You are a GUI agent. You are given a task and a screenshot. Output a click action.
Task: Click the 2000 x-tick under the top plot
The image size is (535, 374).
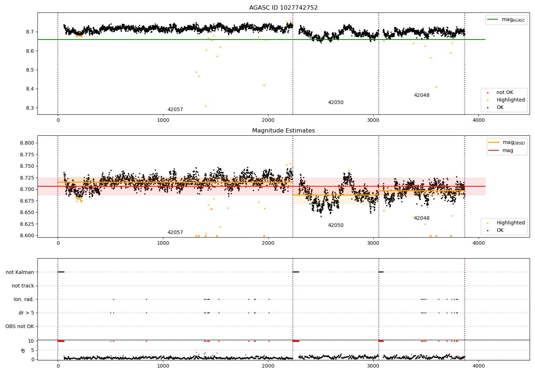pos(268,120)
